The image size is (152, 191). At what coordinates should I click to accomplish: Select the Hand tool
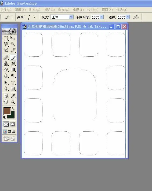[x=6, y=102]
